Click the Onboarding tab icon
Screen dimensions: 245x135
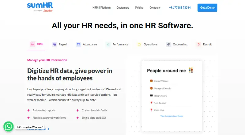coord(168,44)
